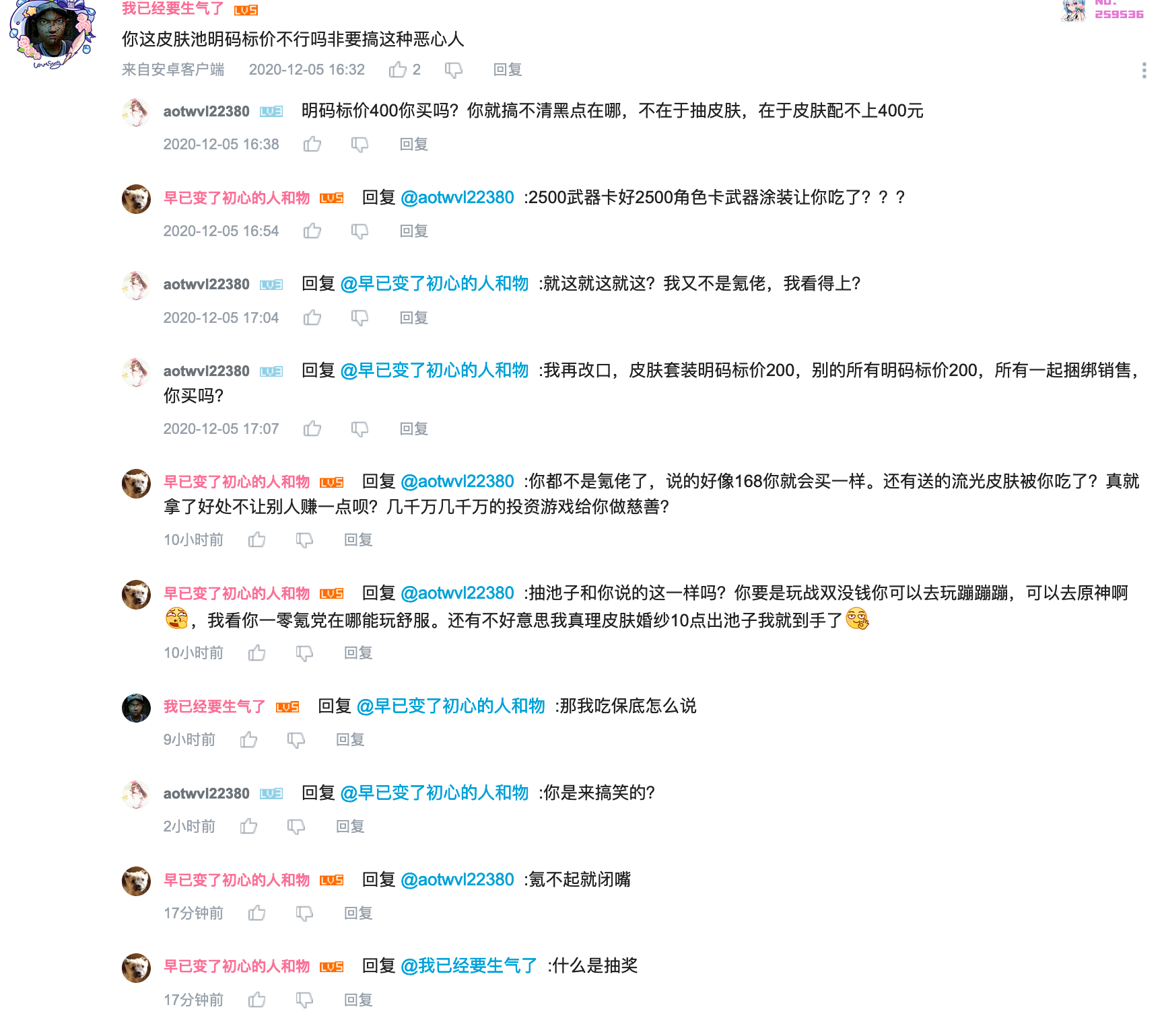Like the 9小时前 reply
Viewport: 1162px width, 1032px height.
(249, 739)
